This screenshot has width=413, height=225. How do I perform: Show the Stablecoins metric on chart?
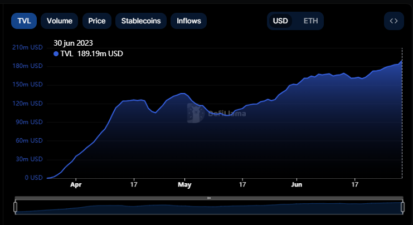141,21
